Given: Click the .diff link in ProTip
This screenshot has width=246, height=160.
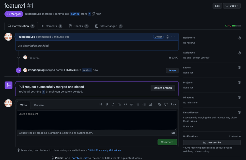Looking at the screenshot, I should pyautogui.click(x=85, y=158).
